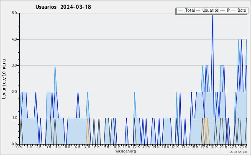Image resolution: width=251 pixels, height=155 pixels.
Task: Click the wikiscan.org caption
Action: pyautogui.click(x=125, y=151)
